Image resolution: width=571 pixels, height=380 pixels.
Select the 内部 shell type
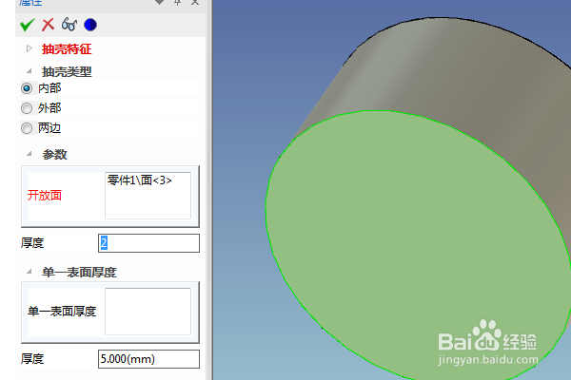click(x=27, y=88)
